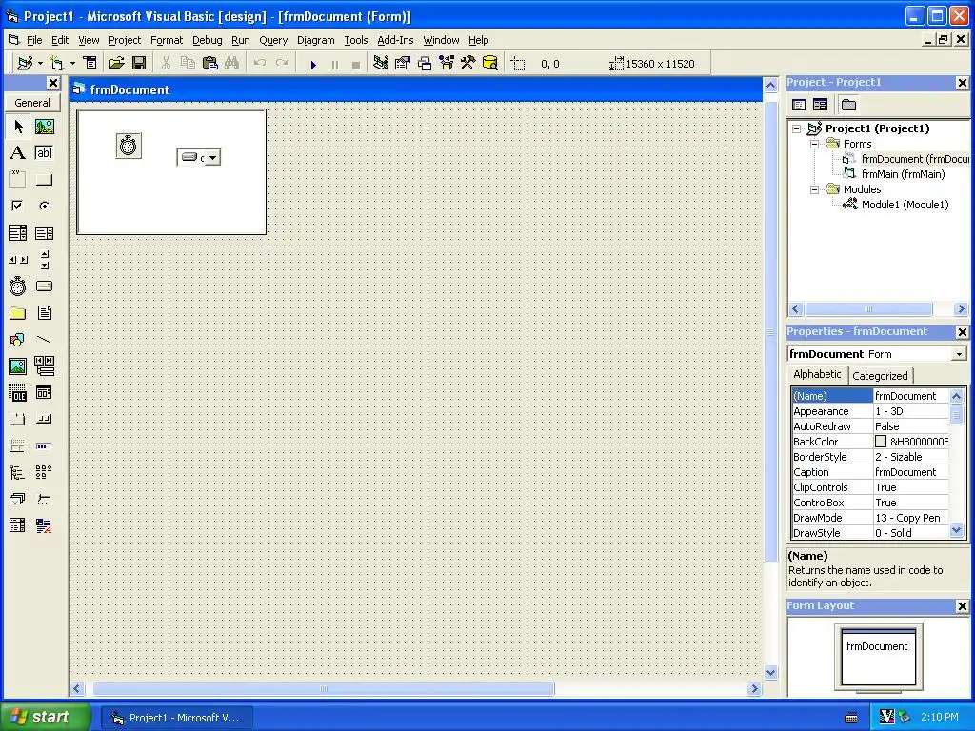975x731 pixels.
Task: Collapse the Project1 (Project1) tree node
Action: 797,128
